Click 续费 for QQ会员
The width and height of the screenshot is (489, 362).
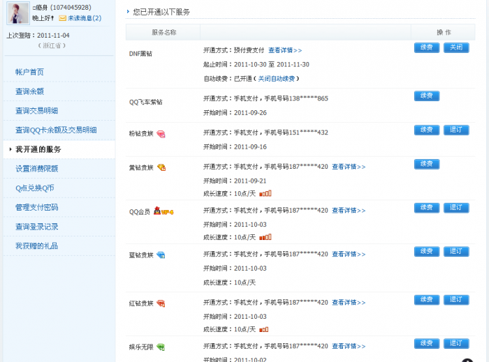(x=427, y=208)
